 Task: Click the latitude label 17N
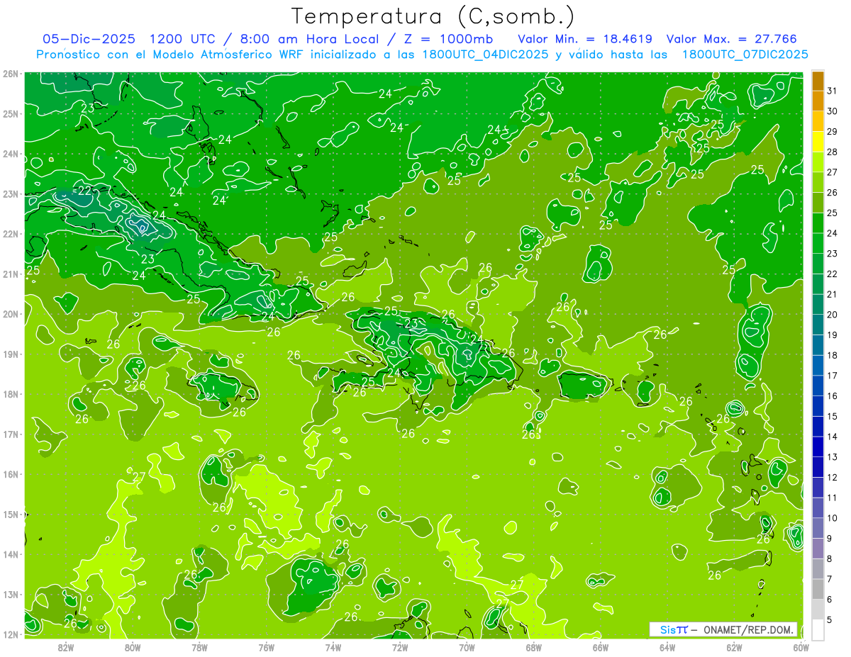pyautogui.click(x=11, y=434)
